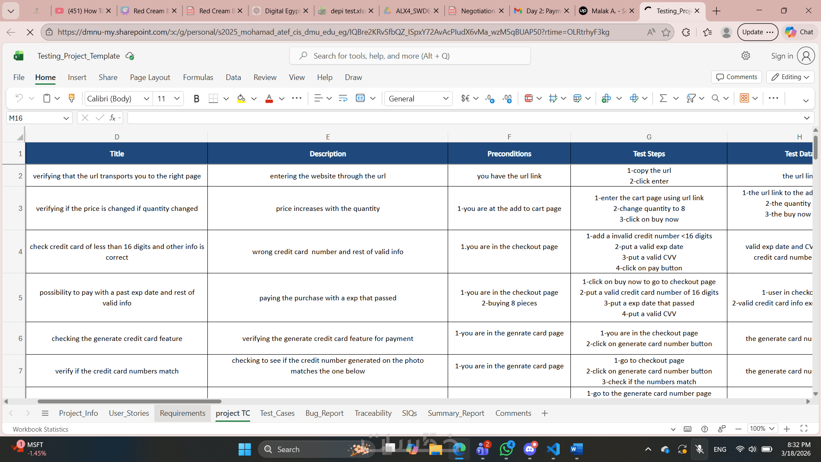Click the Comments button

(736, 77)
